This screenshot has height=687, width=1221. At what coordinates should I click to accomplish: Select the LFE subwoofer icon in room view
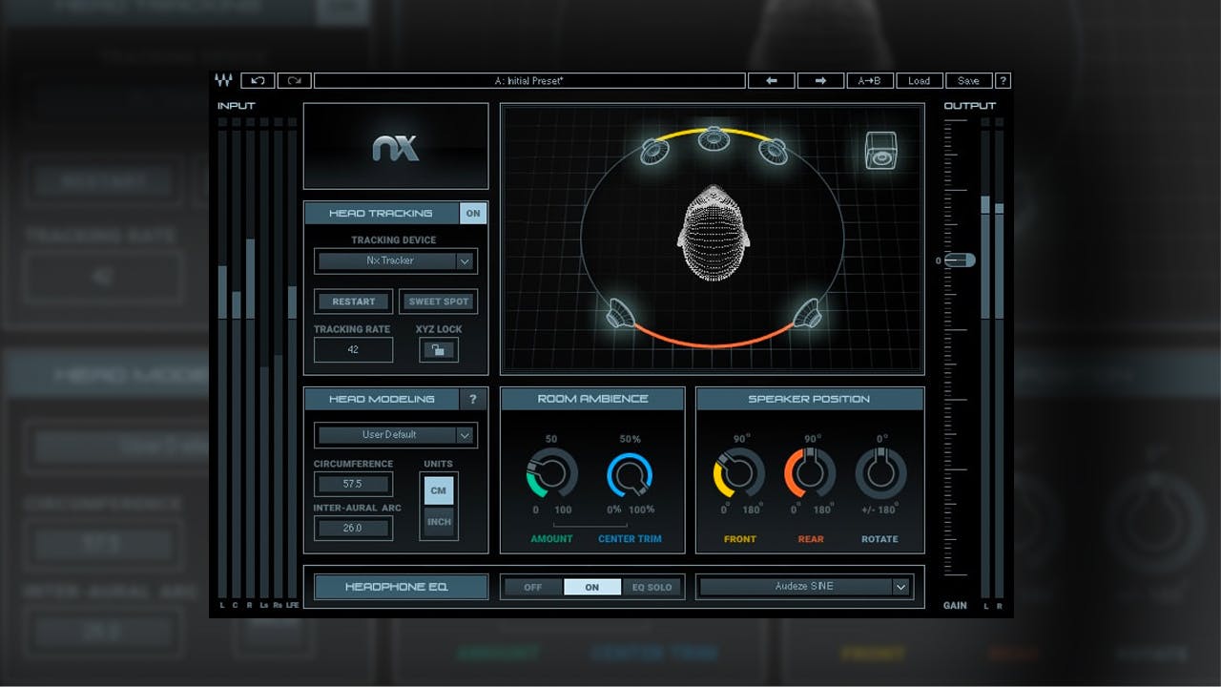click(x=881, y=151)
